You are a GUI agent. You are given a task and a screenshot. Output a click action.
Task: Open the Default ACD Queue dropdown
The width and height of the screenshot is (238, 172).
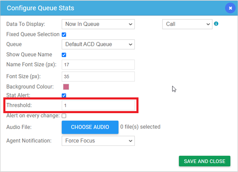pyautogui.click(x=98, y=44)
